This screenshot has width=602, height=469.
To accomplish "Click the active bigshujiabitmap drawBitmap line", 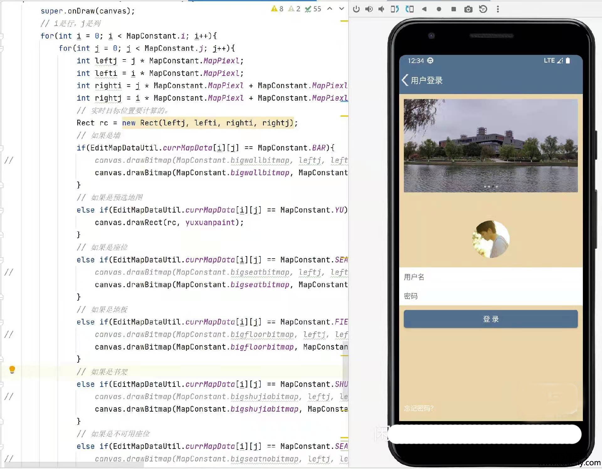I will pyautogui.click(x=221, y=409).
